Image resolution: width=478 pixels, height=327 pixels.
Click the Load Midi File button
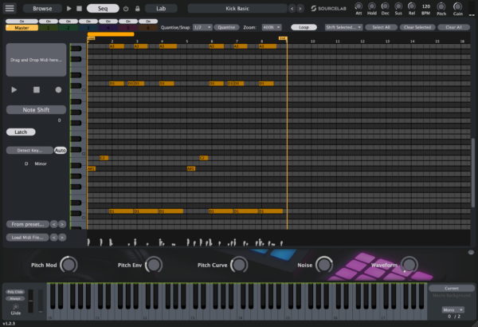(x=28, y=238)
